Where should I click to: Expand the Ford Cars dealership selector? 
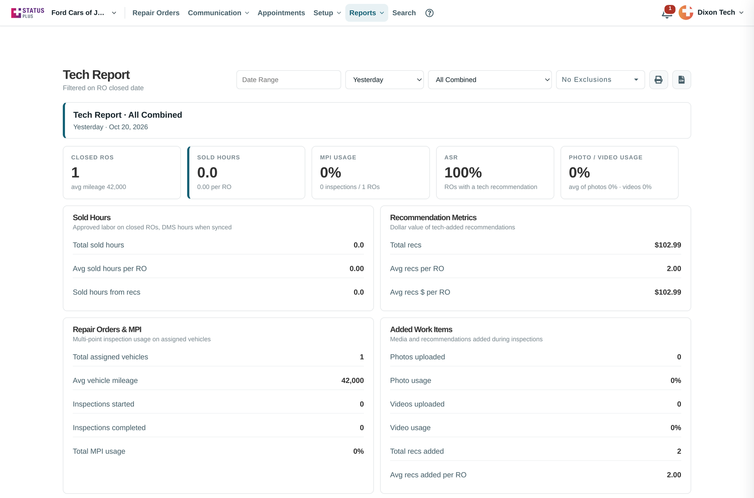pyautogui.click(x=84, y=13)
